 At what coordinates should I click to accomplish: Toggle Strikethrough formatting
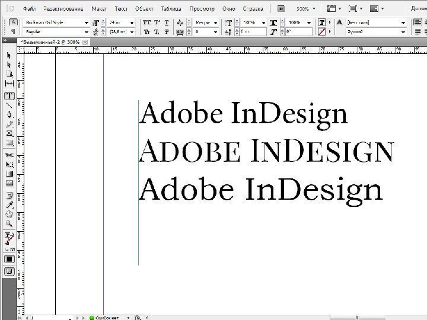click(167, 32)
